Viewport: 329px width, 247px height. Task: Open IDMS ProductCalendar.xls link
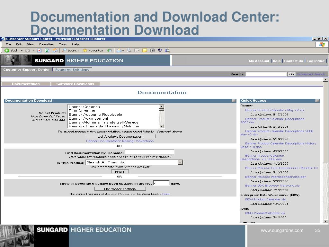pyautogui.click(x=265, y=213)
